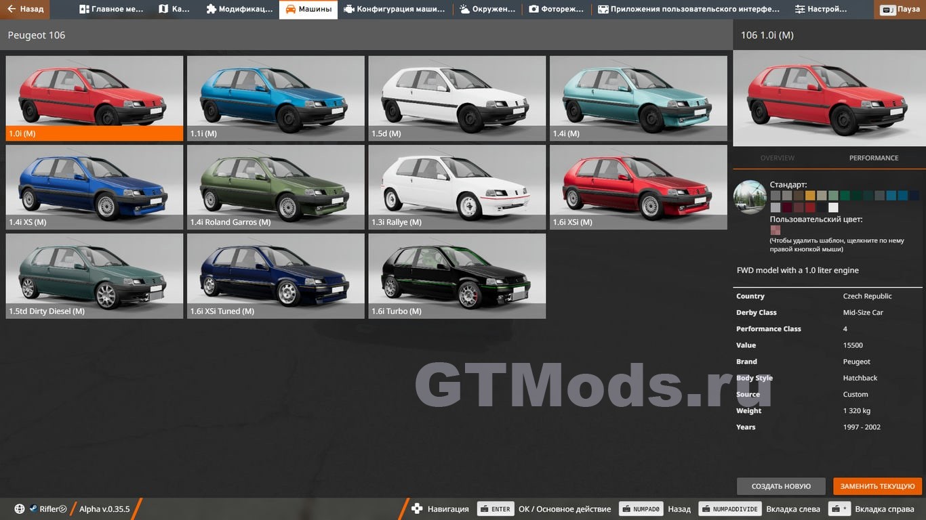926x520 pixels.
Task: Select the 1.4i XS (M) configuration
Action: point(94,187)
